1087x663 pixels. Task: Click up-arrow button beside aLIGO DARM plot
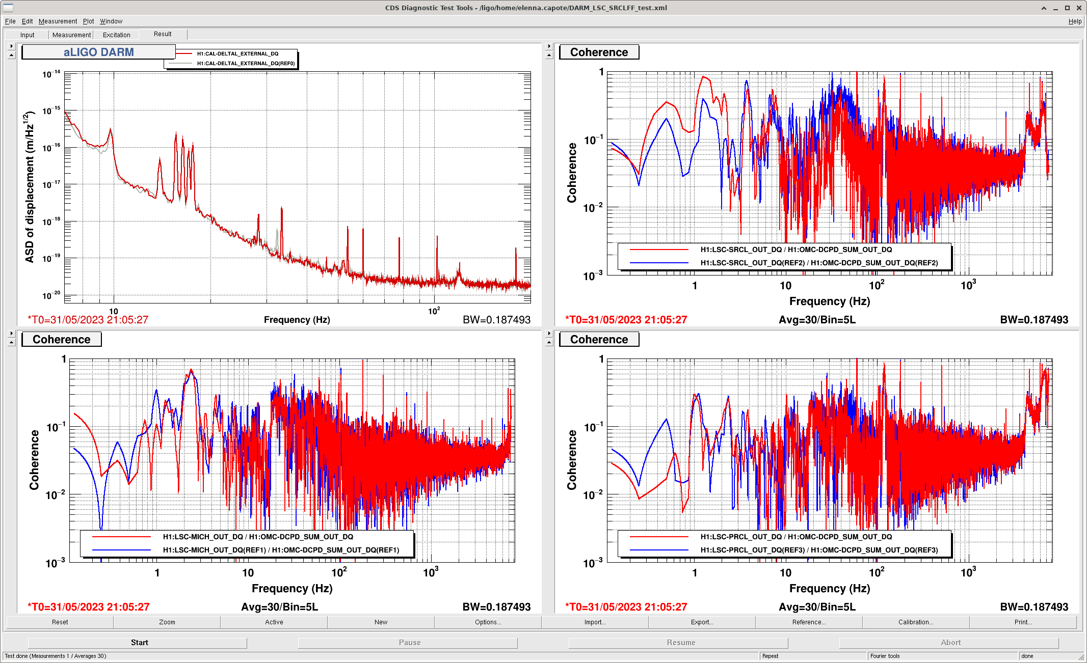[x=11, y=55]
